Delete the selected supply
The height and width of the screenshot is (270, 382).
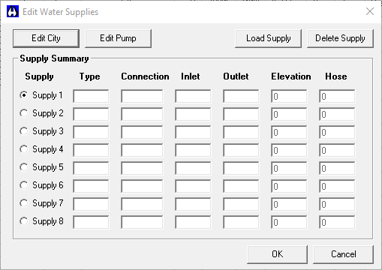click(340, 38)
